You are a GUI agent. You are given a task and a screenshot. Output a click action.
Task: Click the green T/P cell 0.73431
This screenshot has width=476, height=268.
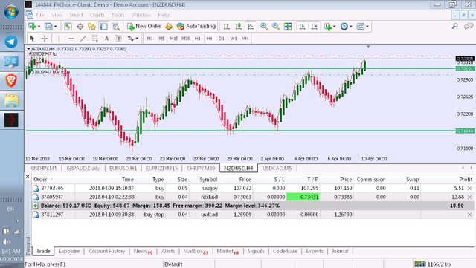click(x=303, y=197)
